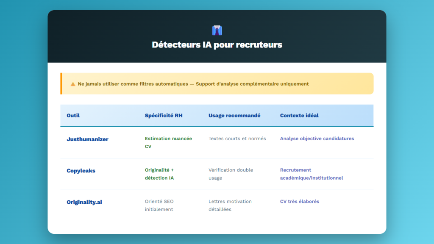Click the "Recrutement académique/institutionnel" cell

(x=312, y=174)
